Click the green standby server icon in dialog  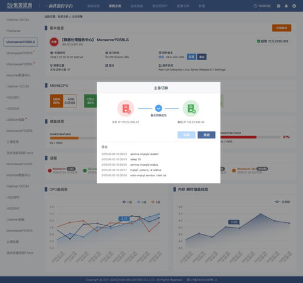[191, 108]
